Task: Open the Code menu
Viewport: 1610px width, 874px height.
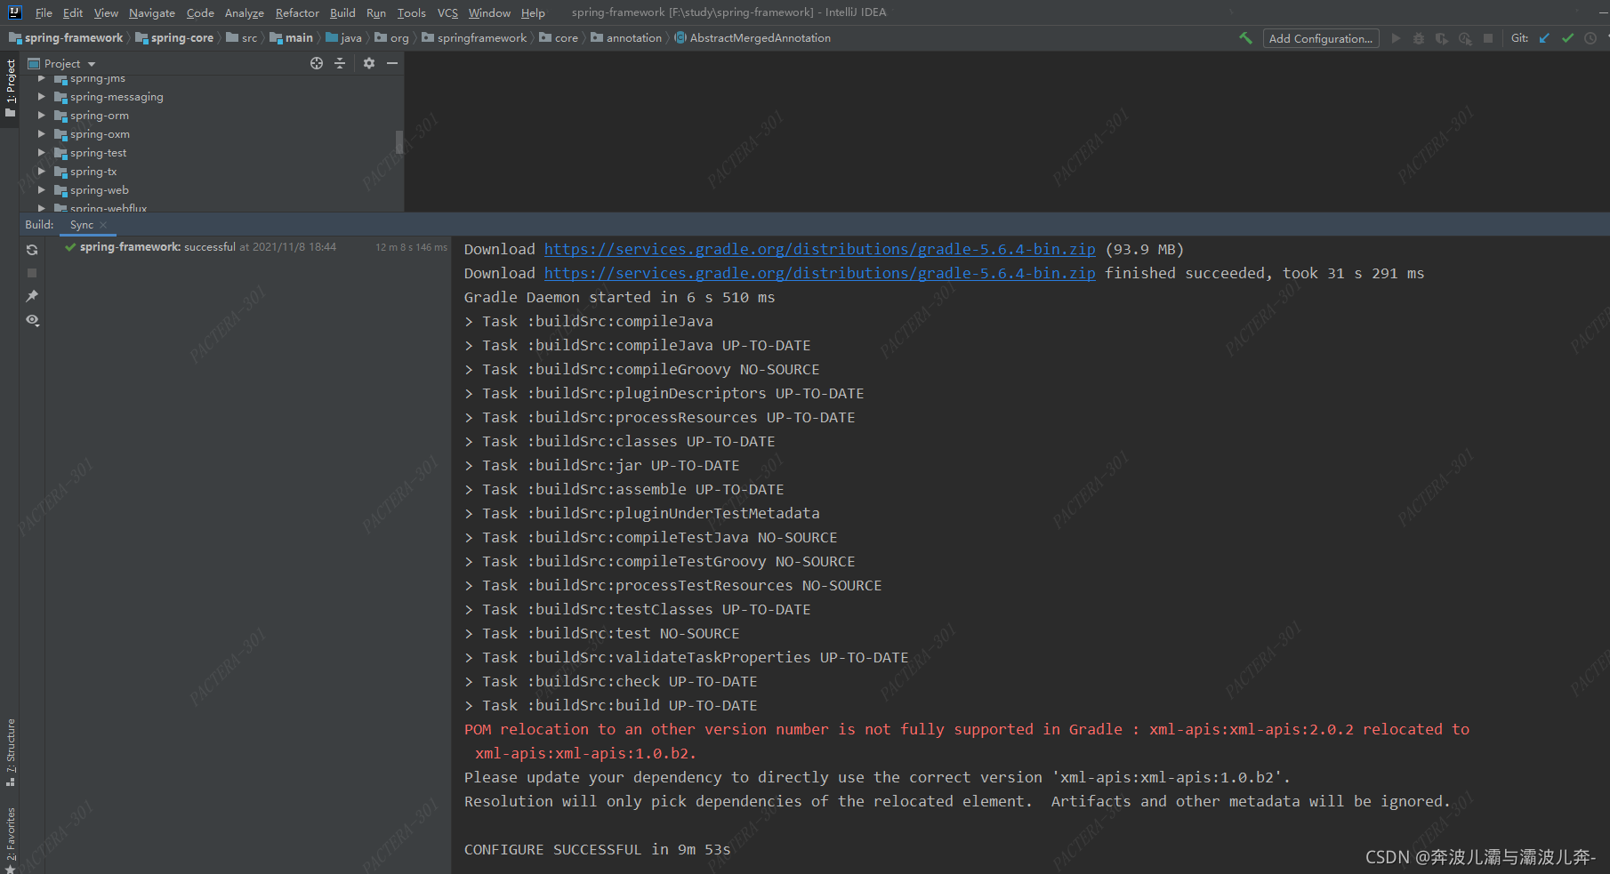Action: 200,12
